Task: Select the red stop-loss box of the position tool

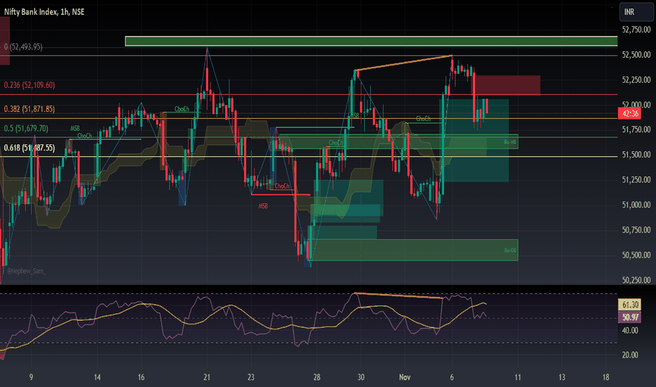Action: pyautogui.click(x=506, y=85)
